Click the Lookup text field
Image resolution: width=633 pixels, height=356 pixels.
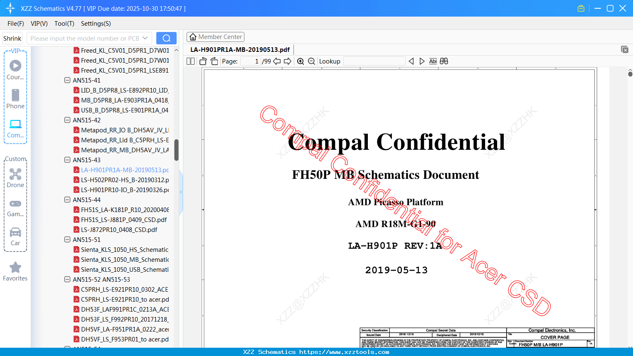[x=374, y=61]
